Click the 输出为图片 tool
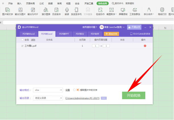The image size is (174, 120). (20, 11)
